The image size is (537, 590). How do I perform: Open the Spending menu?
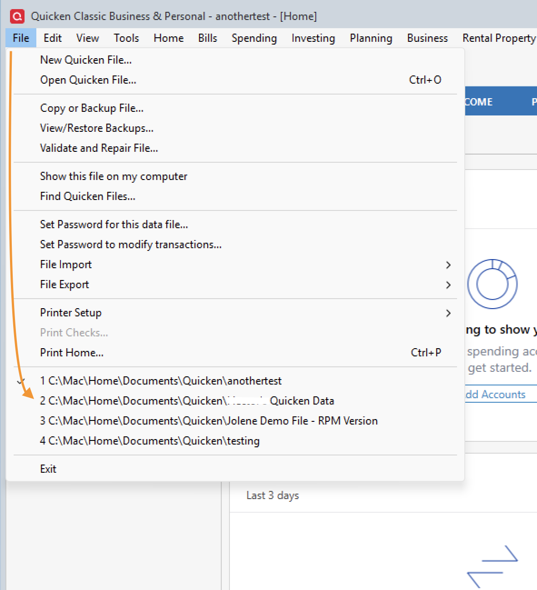[x=254, y=38]
